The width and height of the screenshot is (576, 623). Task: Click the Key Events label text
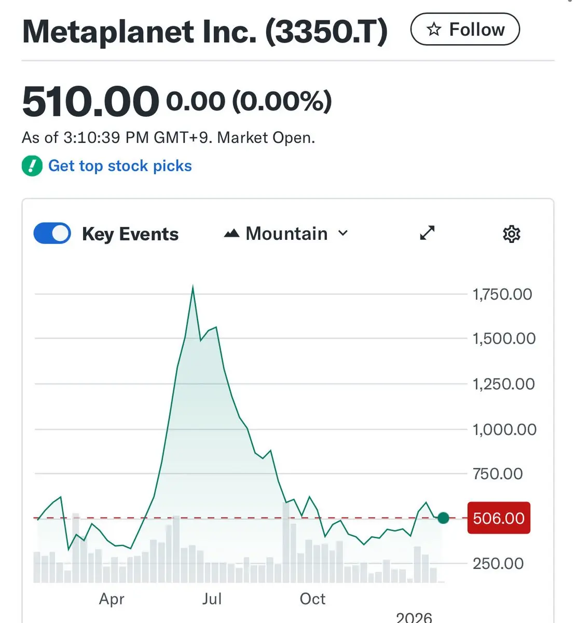pos(130,234)
